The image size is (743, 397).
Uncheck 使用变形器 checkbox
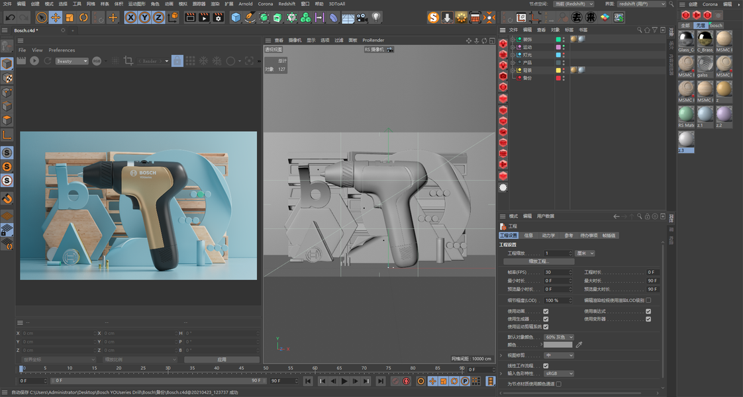pos(648,319)
